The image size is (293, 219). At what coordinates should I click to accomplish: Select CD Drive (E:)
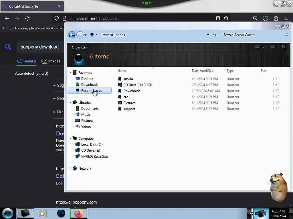(x=90, y=151)
